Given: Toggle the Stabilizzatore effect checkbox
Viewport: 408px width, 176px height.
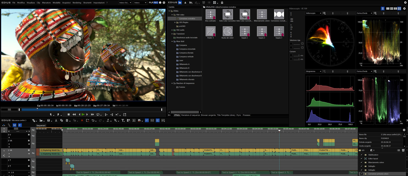Looking at the screenshot, I should click(361, 155).
